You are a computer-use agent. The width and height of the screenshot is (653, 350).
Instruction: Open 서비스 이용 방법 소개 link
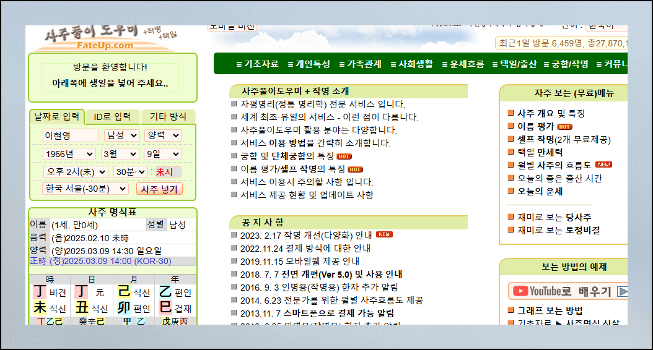[315, 143]
